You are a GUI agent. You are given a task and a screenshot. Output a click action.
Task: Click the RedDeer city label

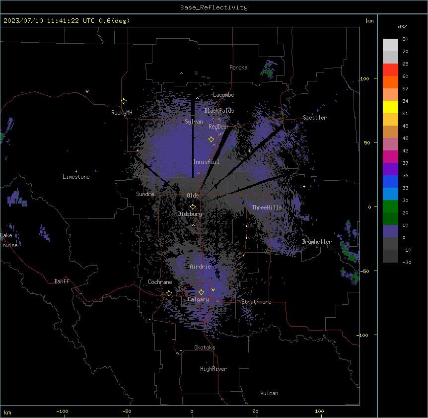point(218,127)
